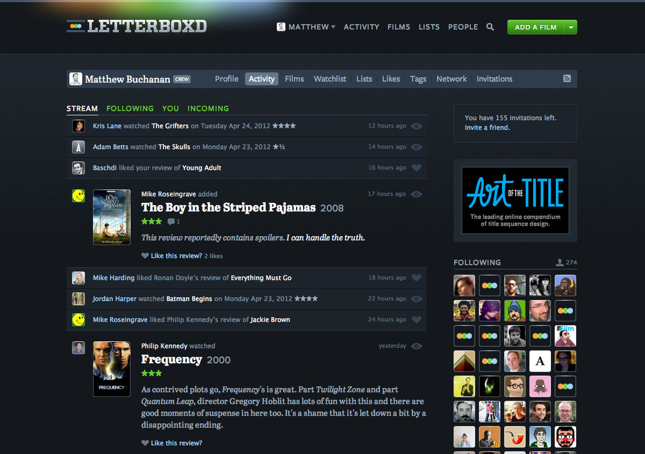Click Matthew's small avatar in top navigation
The width and height of the screenshot is (645, 454).
coord(281,27)
